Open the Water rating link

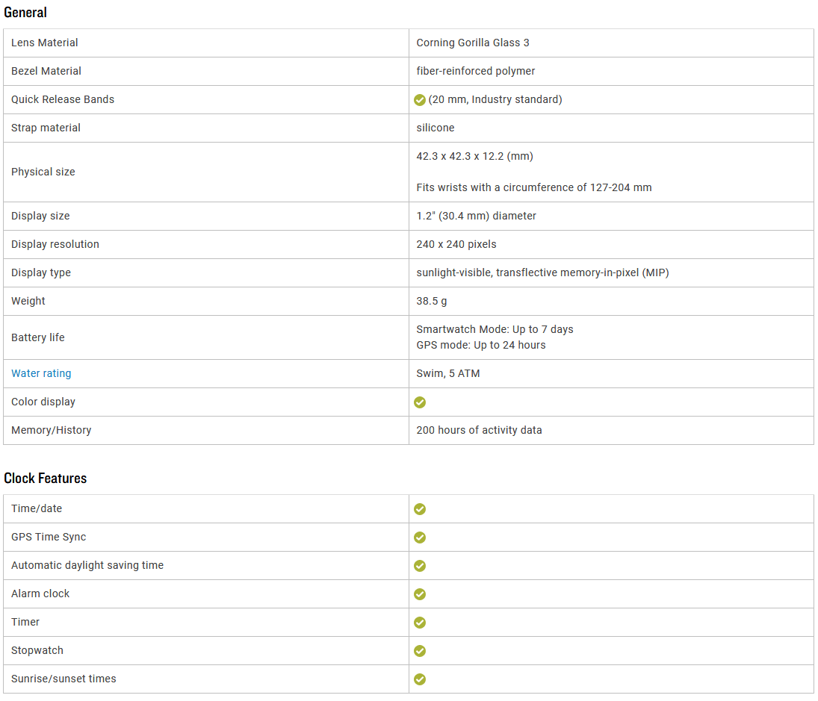click(x=41, y=373)
